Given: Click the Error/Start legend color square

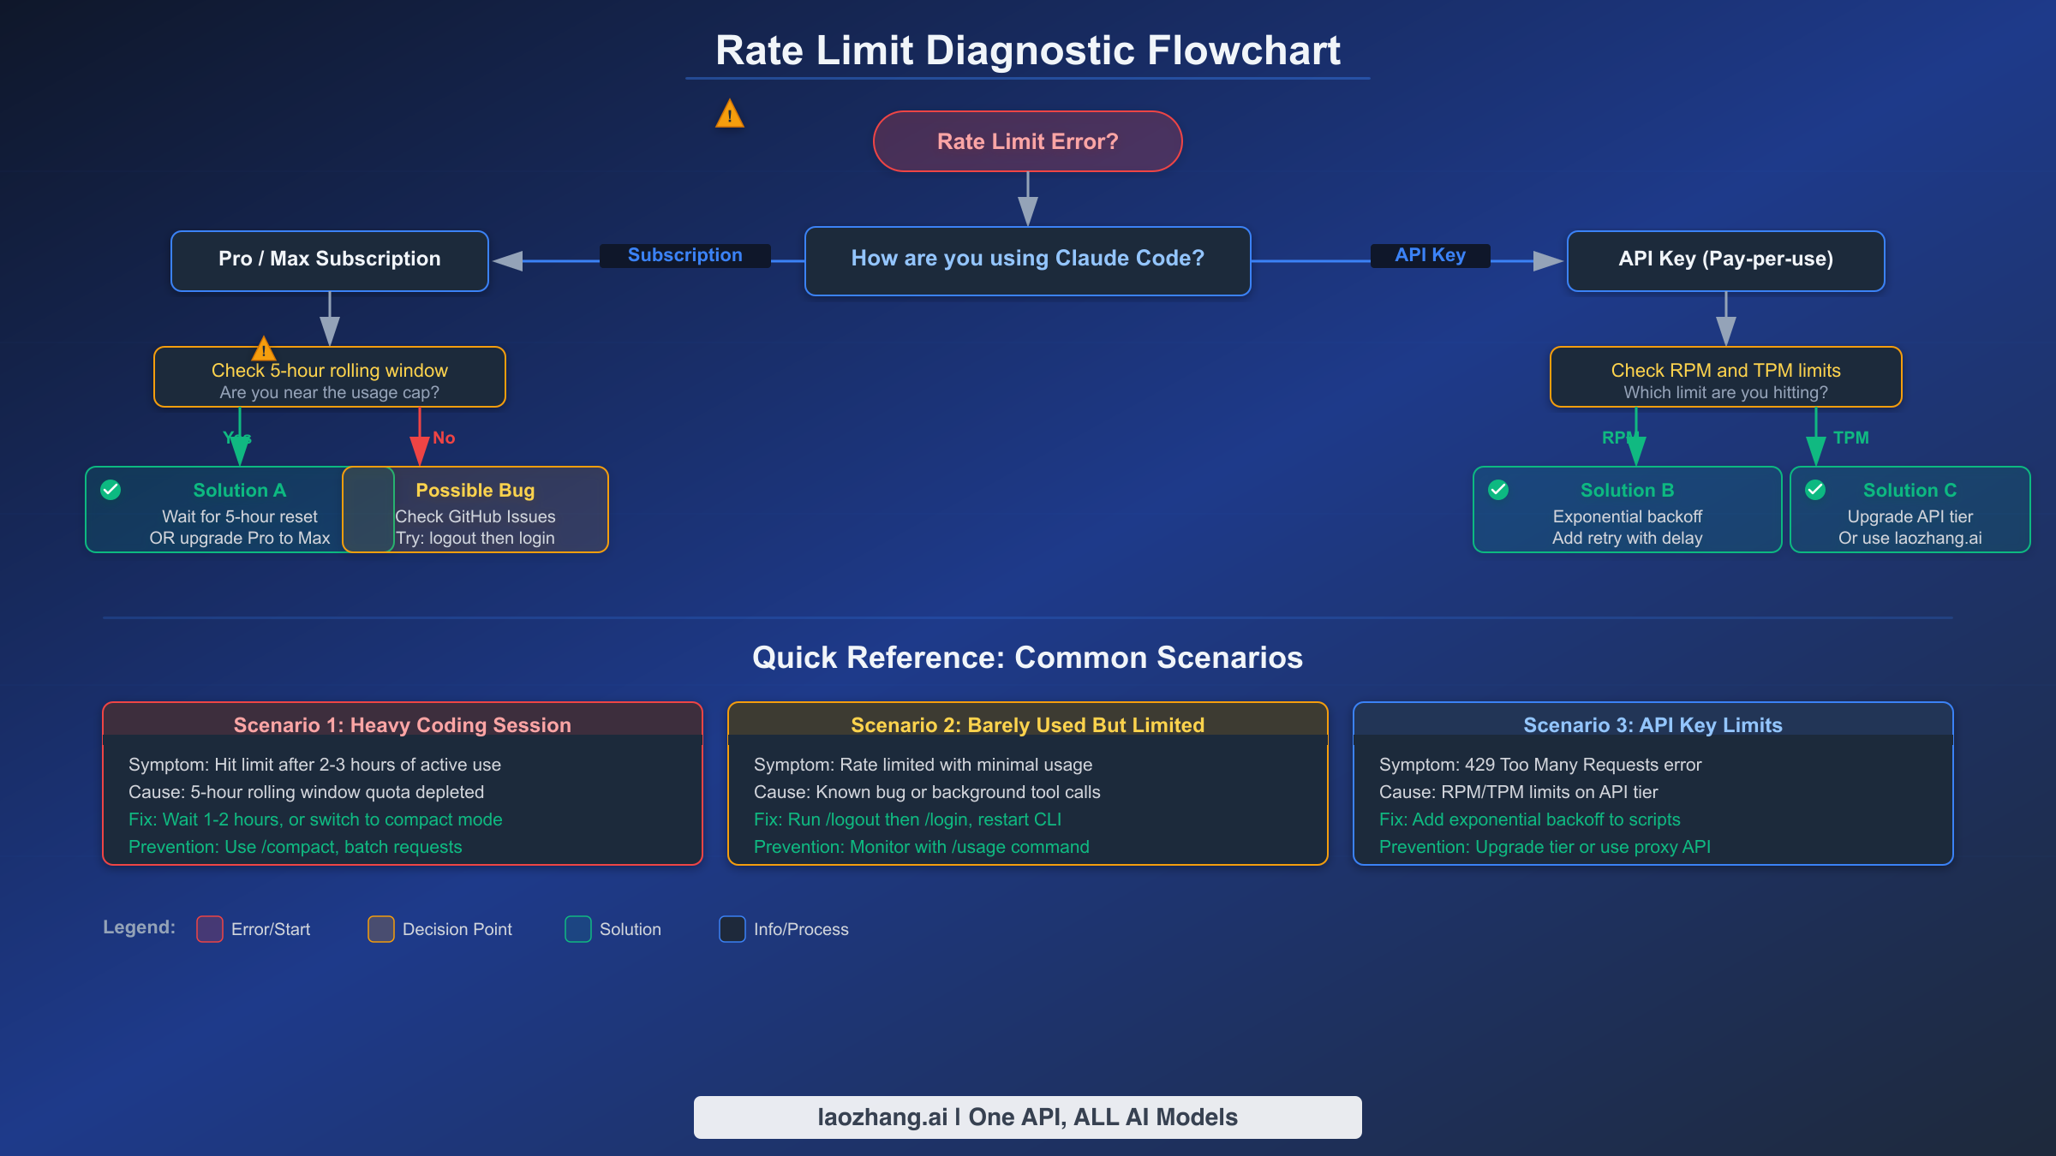Looking at the screenshot, I should (x=209, y=929).
